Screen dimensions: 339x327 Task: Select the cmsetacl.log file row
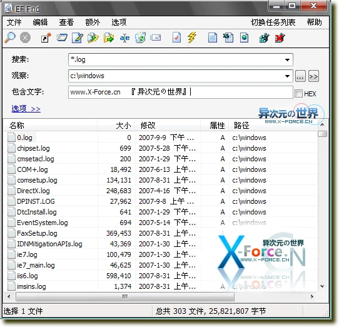161,159
